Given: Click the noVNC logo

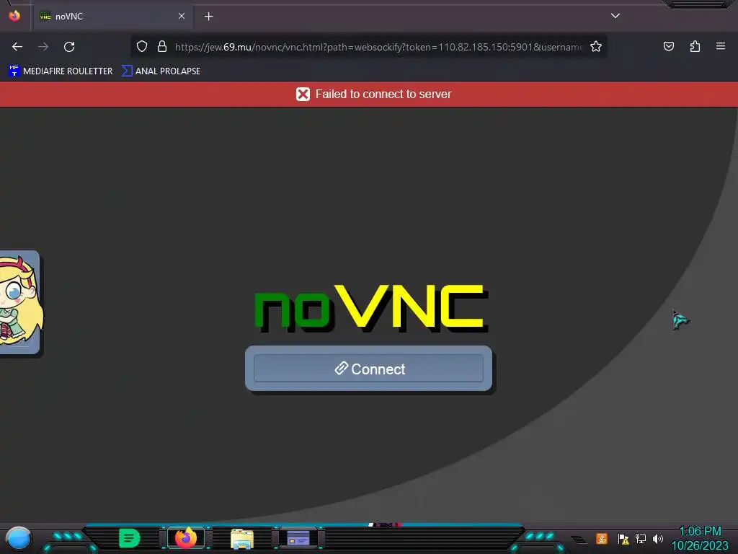Looking at the screenshot, I should (x=371, y=309).
